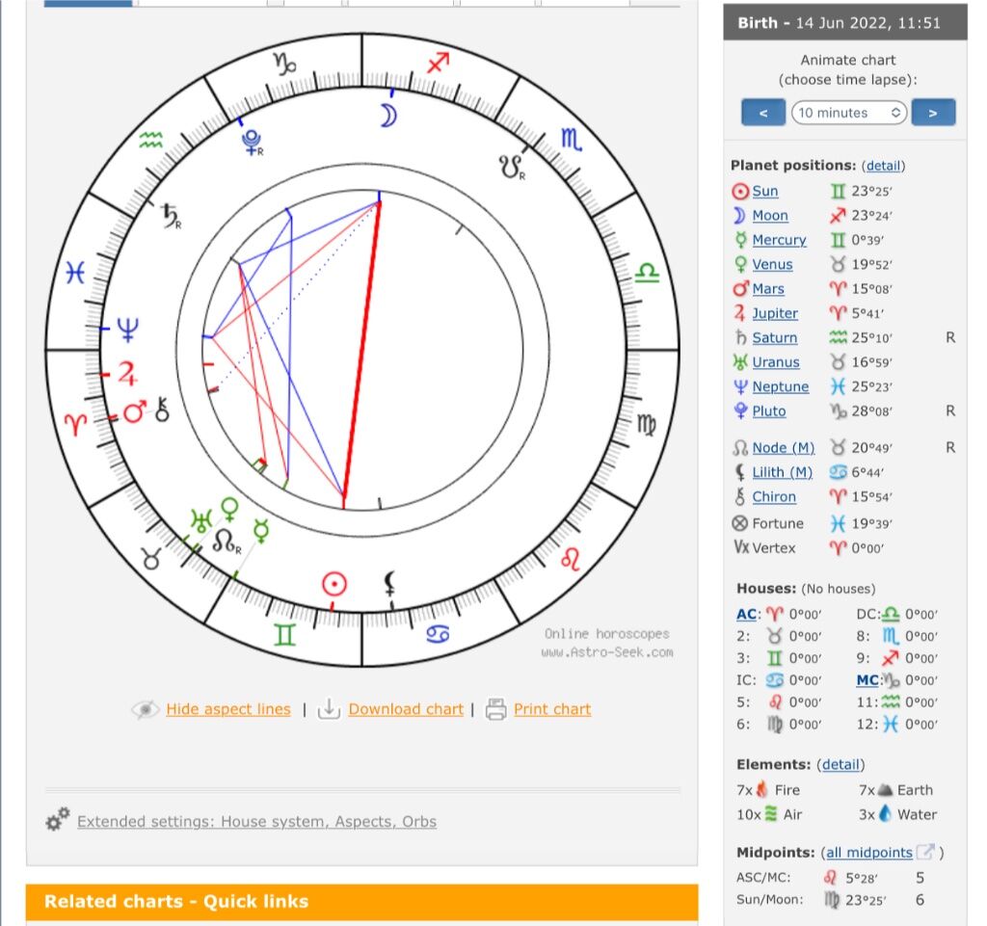Select the Gemini sign on the zodiac ring
The width and height of the screenshot is (987, 926).
coord(284,635)
